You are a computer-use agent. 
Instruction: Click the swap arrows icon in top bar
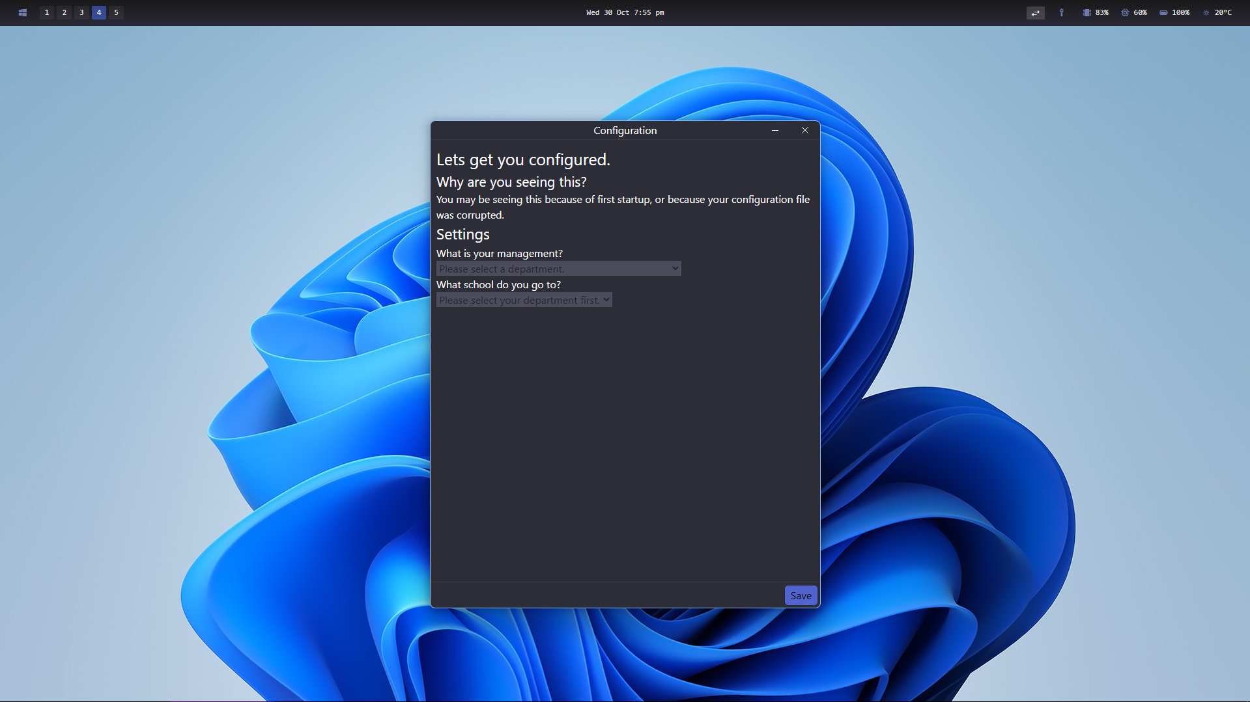[1035, 12]
